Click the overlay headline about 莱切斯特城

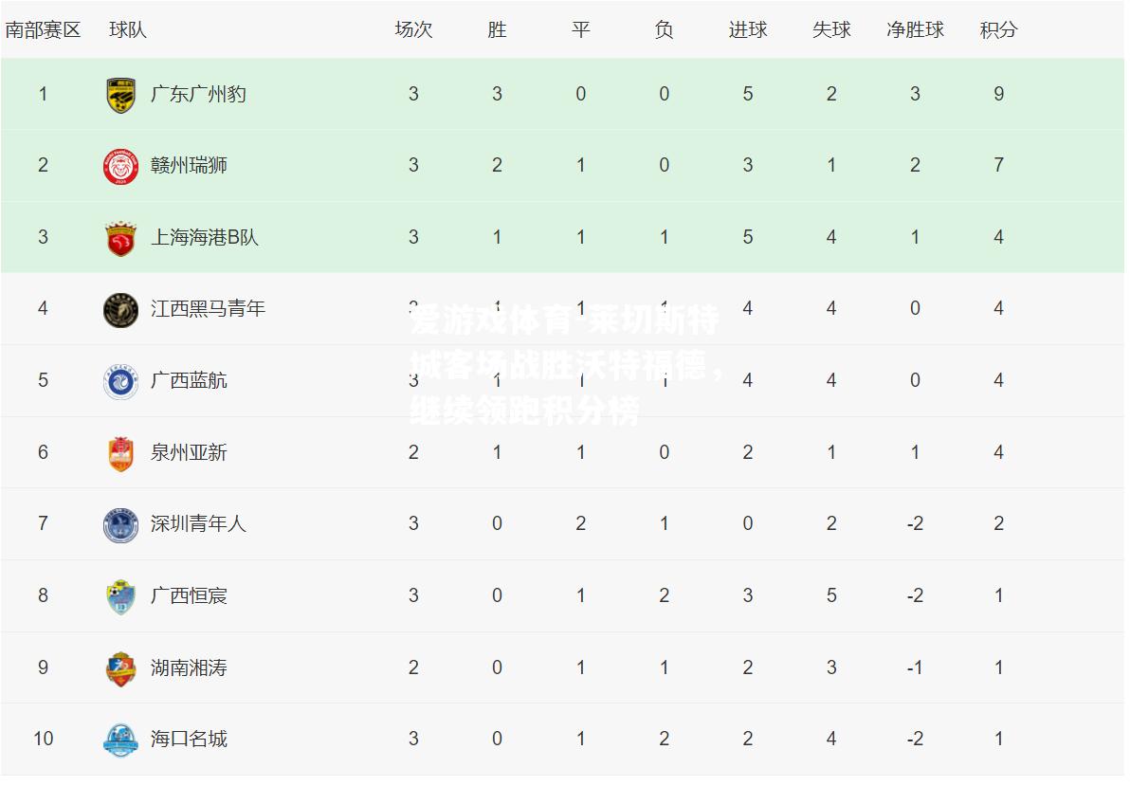point(566,366)
